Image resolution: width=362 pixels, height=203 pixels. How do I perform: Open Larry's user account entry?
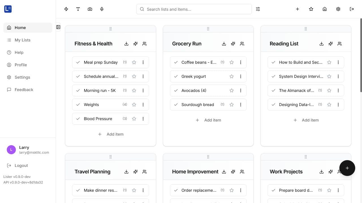point(28,150)
